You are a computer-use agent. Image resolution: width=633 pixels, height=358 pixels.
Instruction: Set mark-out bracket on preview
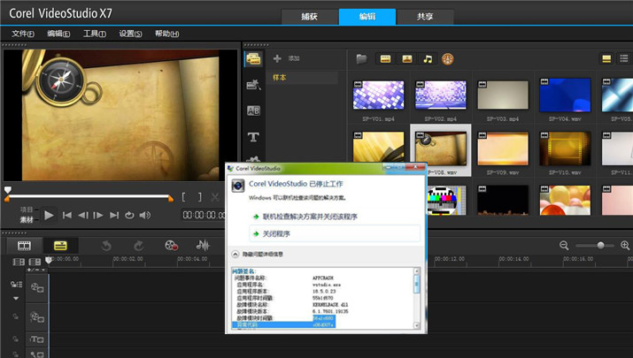[199, 197]
